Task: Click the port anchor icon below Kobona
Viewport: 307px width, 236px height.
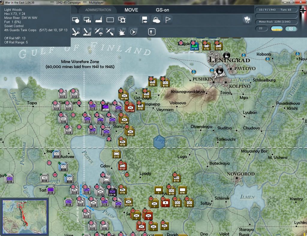Action: coord(268,59)
